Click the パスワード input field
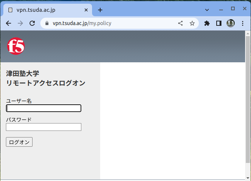The image size is (251, 181). click(x=44, y=127)
